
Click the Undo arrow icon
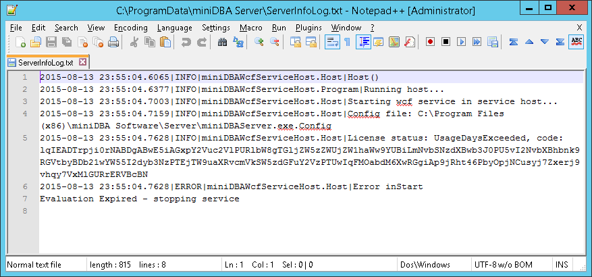click(x=186, y=42)
